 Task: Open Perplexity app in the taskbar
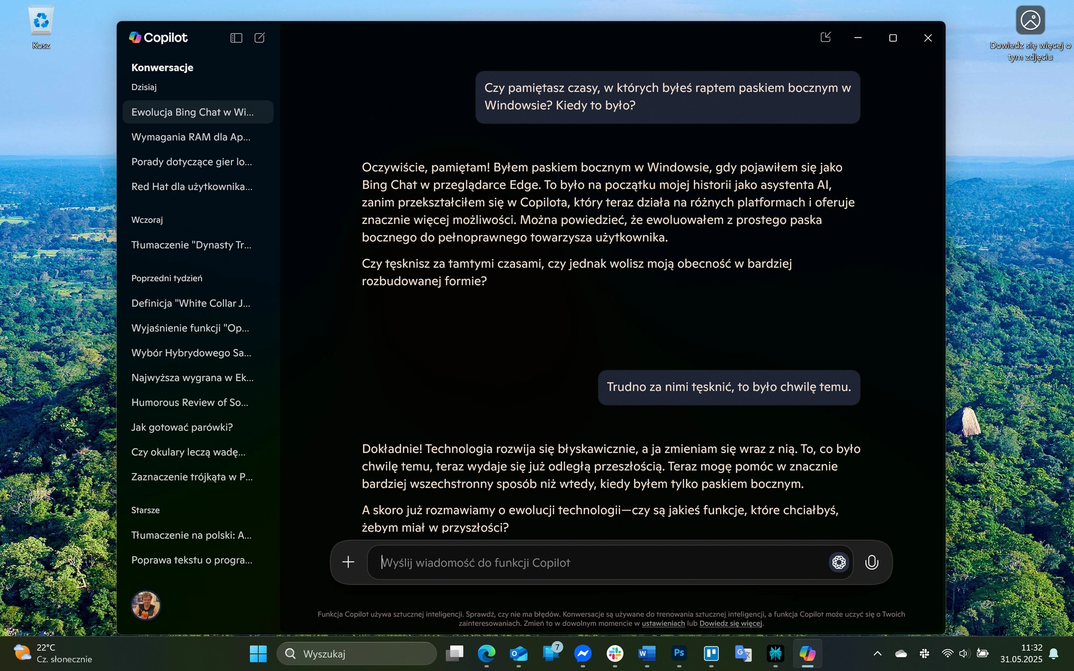point(775,653)
